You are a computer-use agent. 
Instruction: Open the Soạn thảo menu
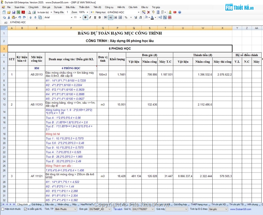19,7
